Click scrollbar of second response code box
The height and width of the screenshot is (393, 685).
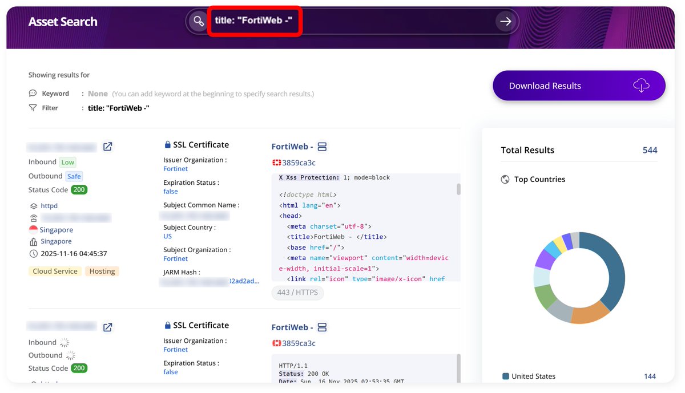pyautogui.click(x=458, y=369)
